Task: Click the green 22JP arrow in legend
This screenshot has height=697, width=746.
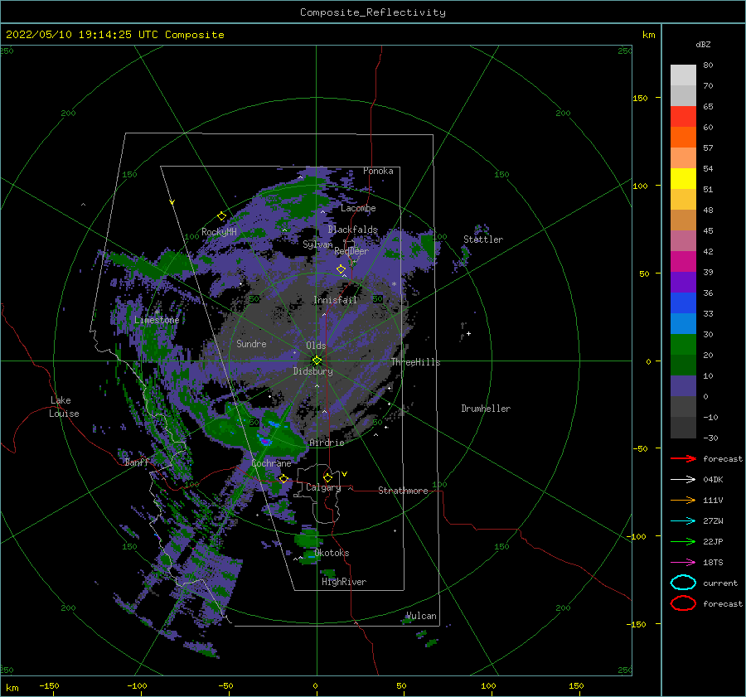Action: coord(683,541)
